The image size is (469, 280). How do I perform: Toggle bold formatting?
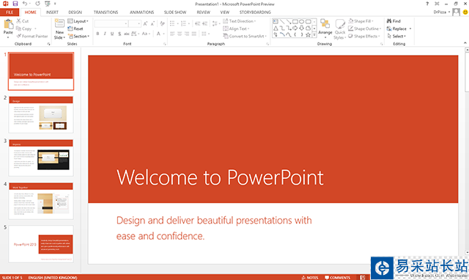pyautogui.click(x=97, y=34)
